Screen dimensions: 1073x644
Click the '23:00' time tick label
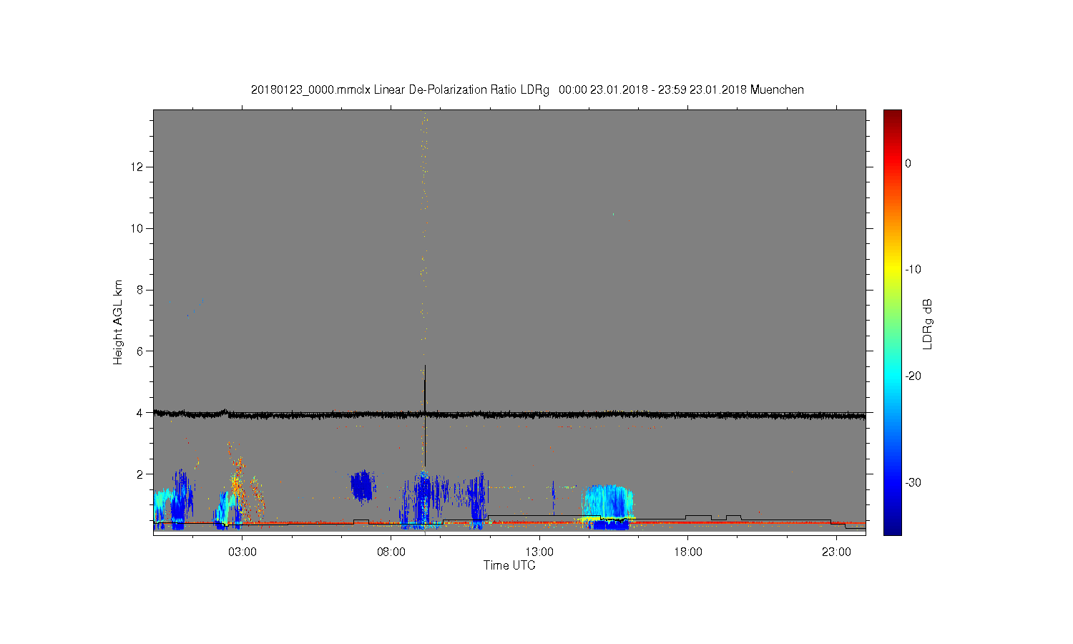click(836, 552)
